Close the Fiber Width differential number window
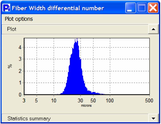Image resolution: width=161 pixels, height=124 pixels. 153,8
